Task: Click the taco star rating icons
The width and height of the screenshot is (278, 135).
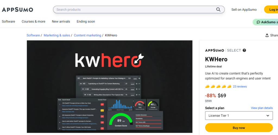Action: click(218, 86)
